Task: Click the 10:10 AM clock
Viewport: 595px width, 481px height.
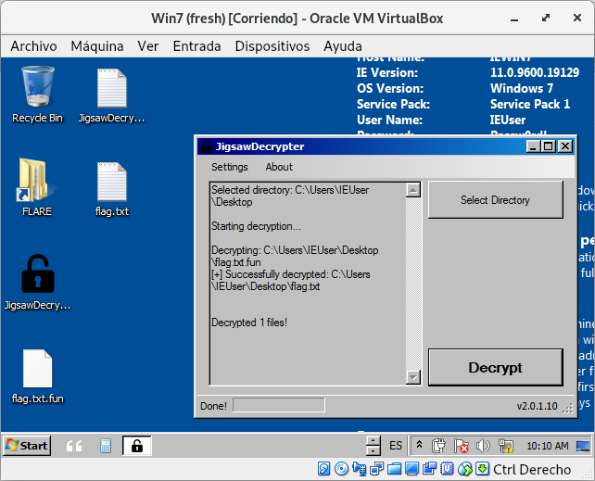Action: (x=547, y=446)
